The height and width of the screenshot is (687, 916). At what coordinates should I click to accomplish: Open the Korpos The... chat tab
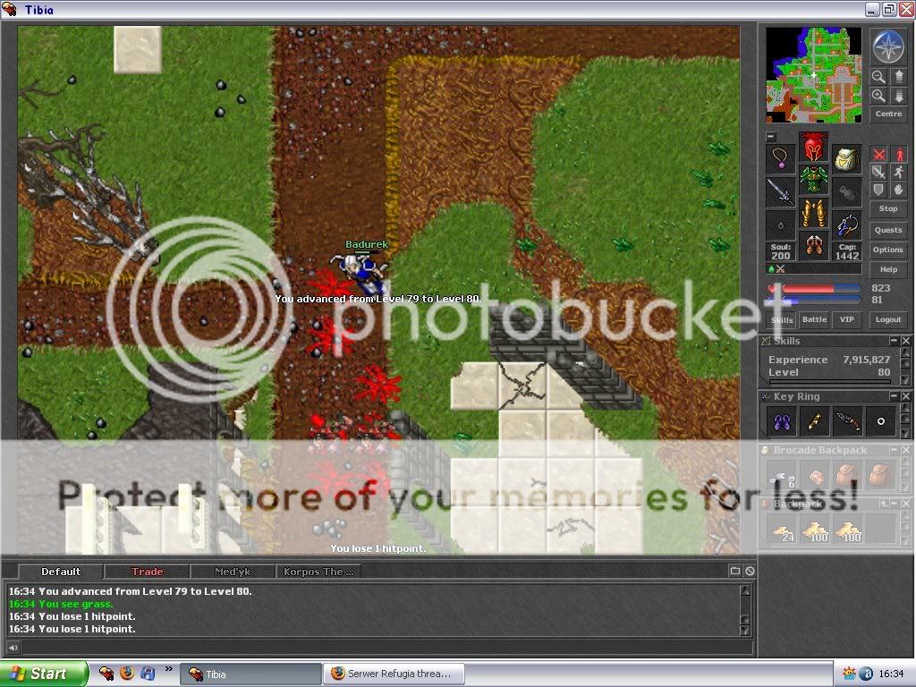tap(318, 572)
